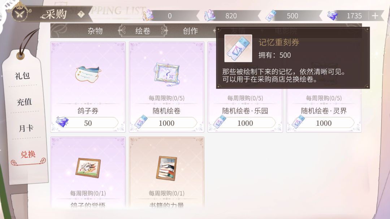Image resolution: width=390 pixels, height=219 pixels.
Task: Click the purple diamond currency icon
Action: pos(332,15)
